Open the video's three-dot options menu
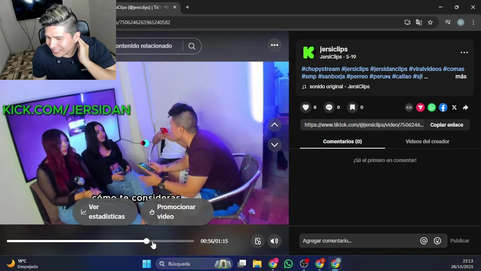 [275, 45]
